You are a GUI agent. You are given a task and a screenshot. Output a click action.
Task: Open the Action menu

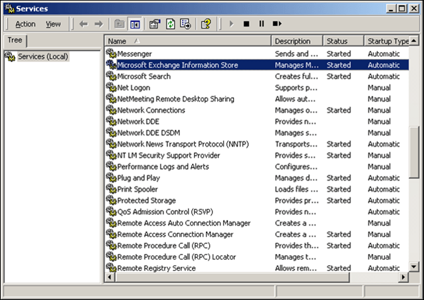point(25,24)
